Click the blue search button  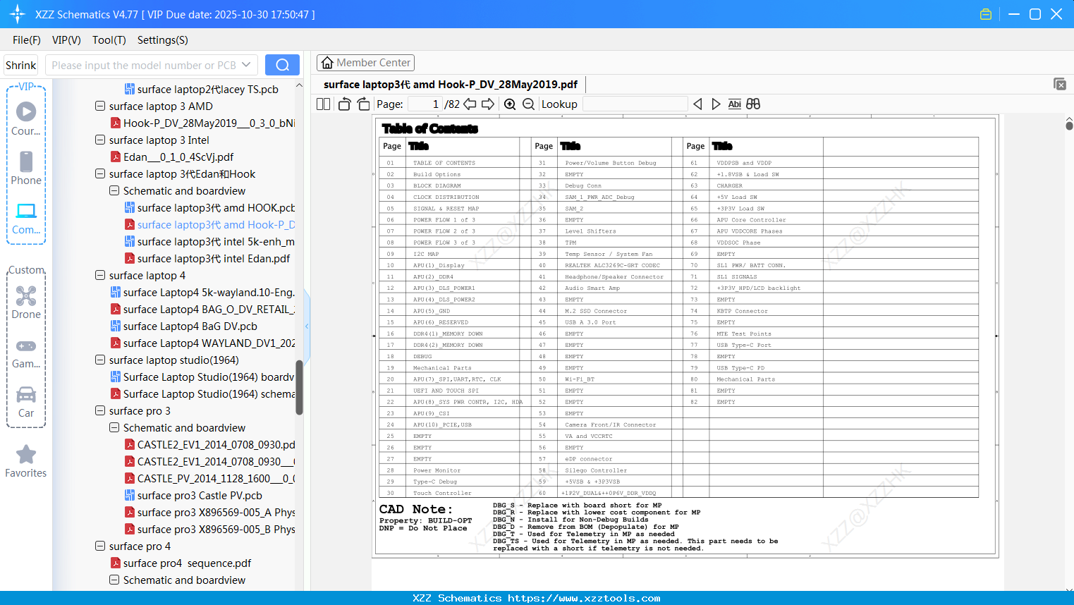click(x=282, y=65)
